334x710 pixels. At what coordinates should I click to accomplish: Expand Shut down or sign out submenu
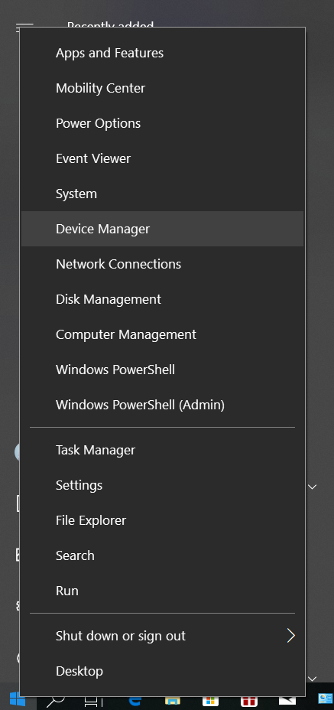click(x=162, y=636)
